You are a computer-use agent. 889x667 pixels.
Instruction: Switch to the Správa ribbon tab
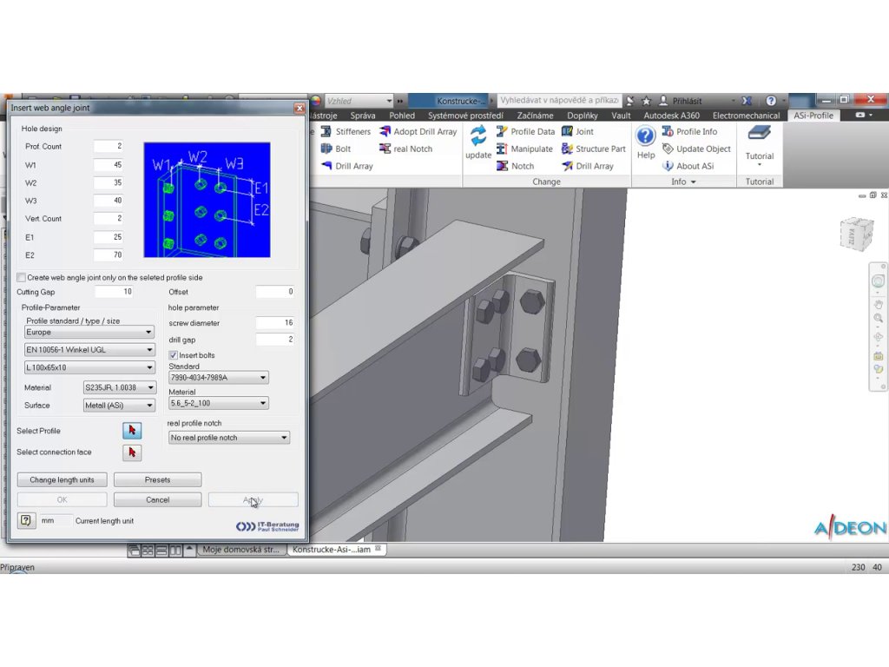point(363,116)
